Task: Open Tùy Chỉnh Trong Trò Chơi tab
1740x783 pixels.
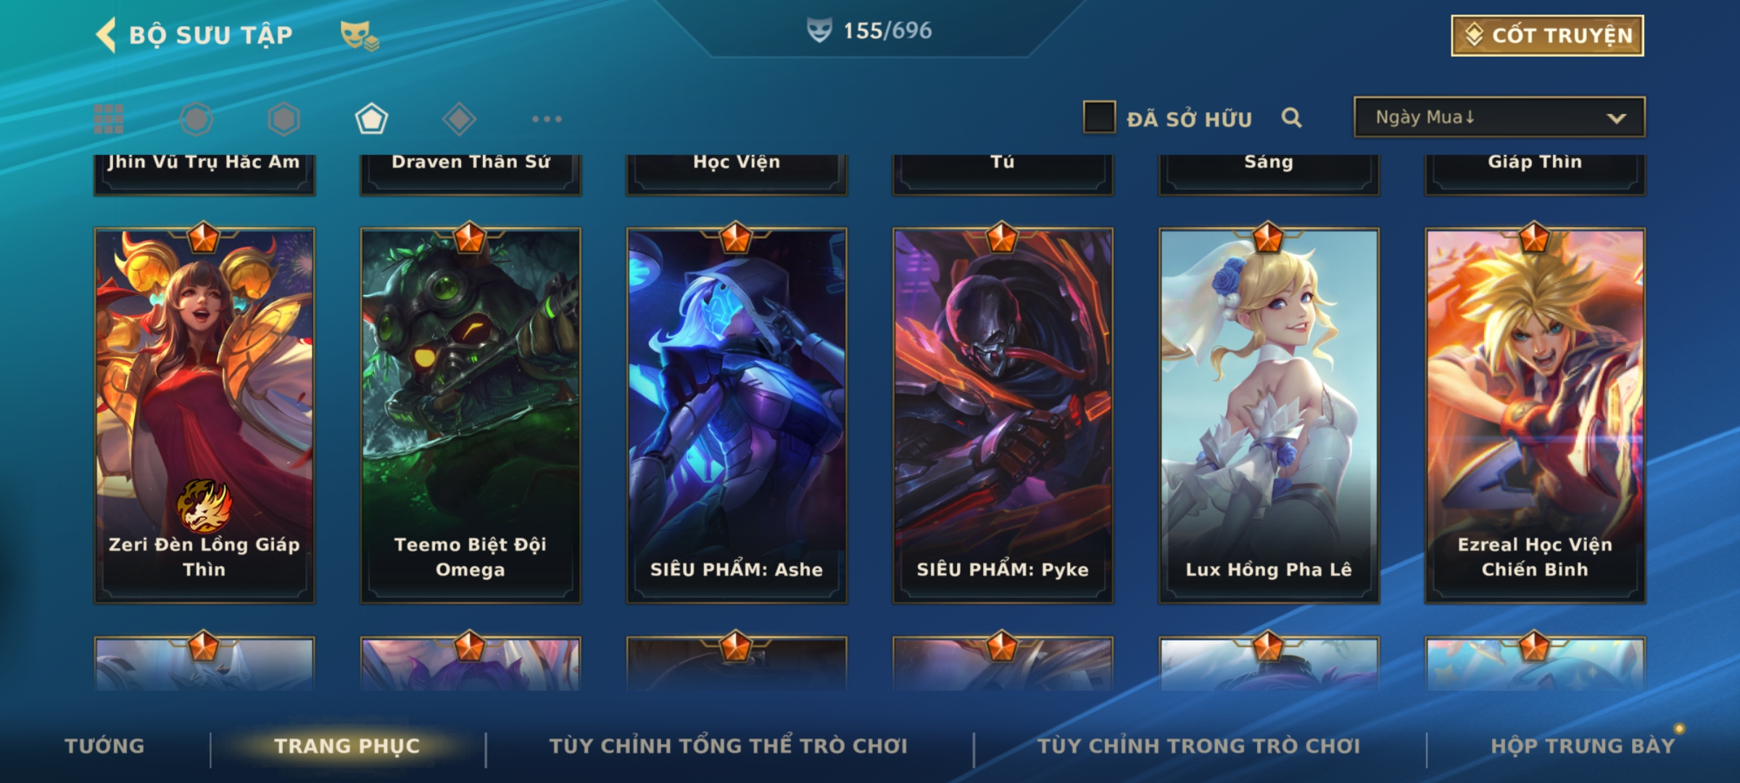Action: tap(1198, 746)
